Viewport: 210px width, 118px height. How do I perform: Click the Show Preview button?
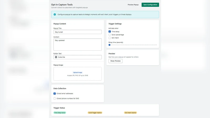[115, 61]
